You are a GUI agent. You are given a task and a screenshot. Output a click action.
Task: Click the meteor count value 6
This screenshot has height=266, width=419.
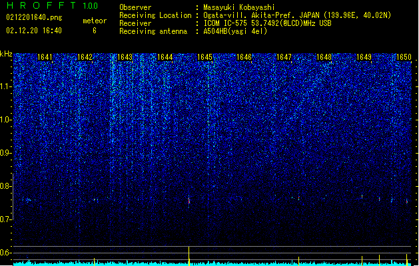[x=95, y=31]
